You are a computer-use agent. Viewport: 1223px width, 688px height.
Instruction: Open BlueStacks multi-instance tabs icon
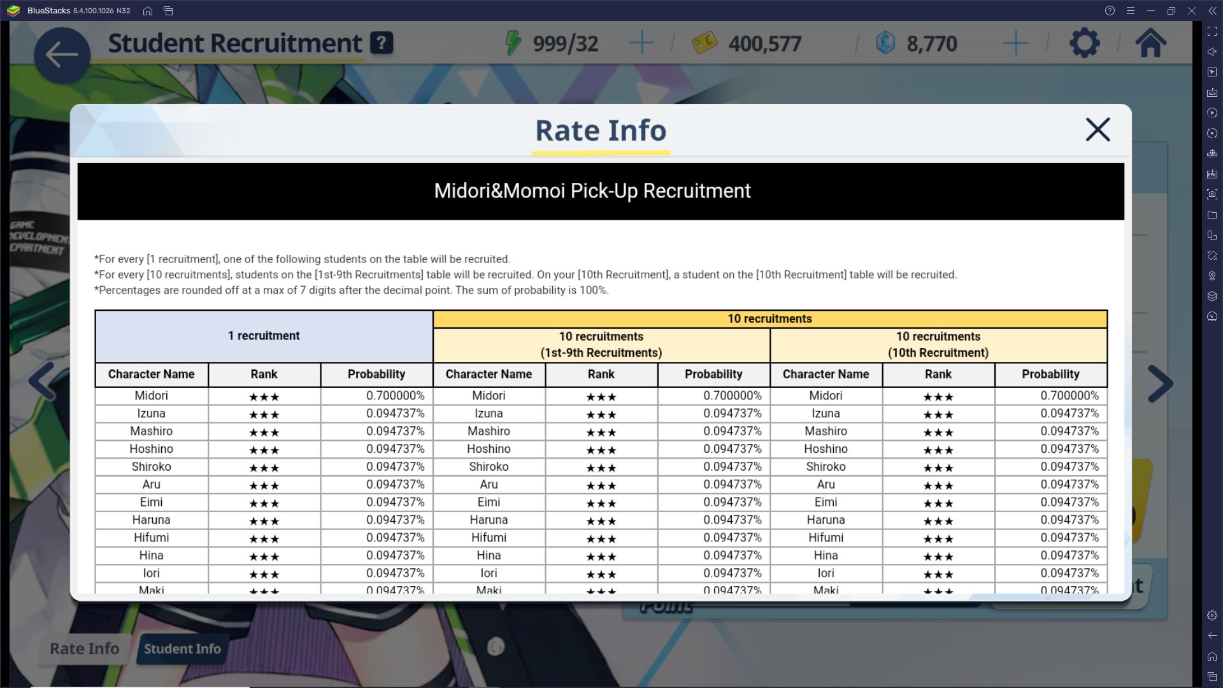click(168, 11)
